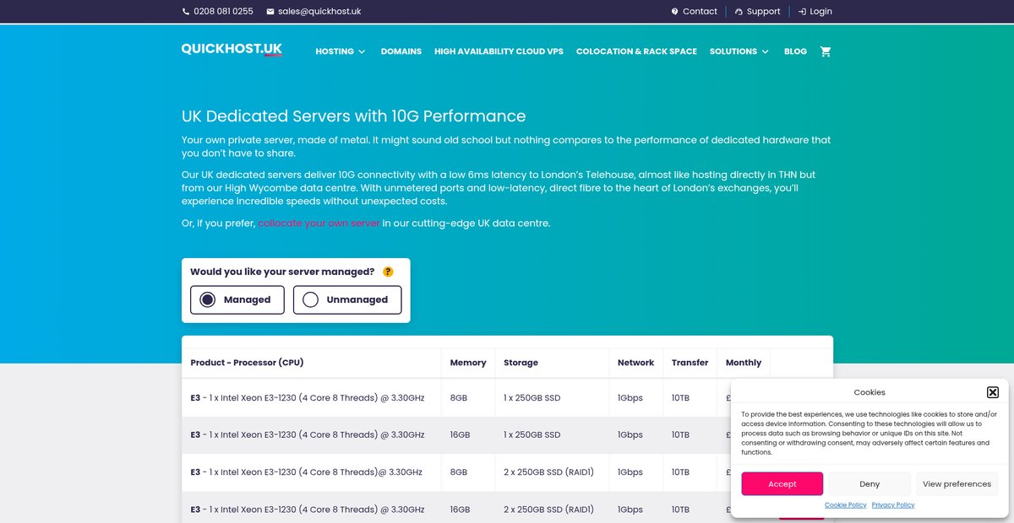Call phone number 0208 081 0255
The height and width of the screenshot is (523, 1014).
223,12
